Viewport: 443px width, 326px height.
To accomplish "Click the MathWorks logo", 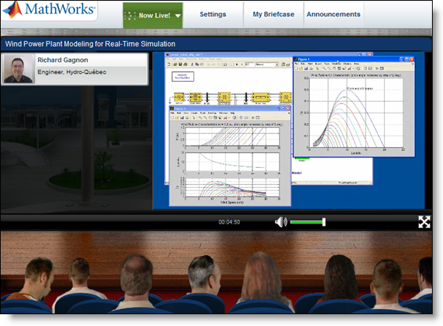I will click(49, 13).
